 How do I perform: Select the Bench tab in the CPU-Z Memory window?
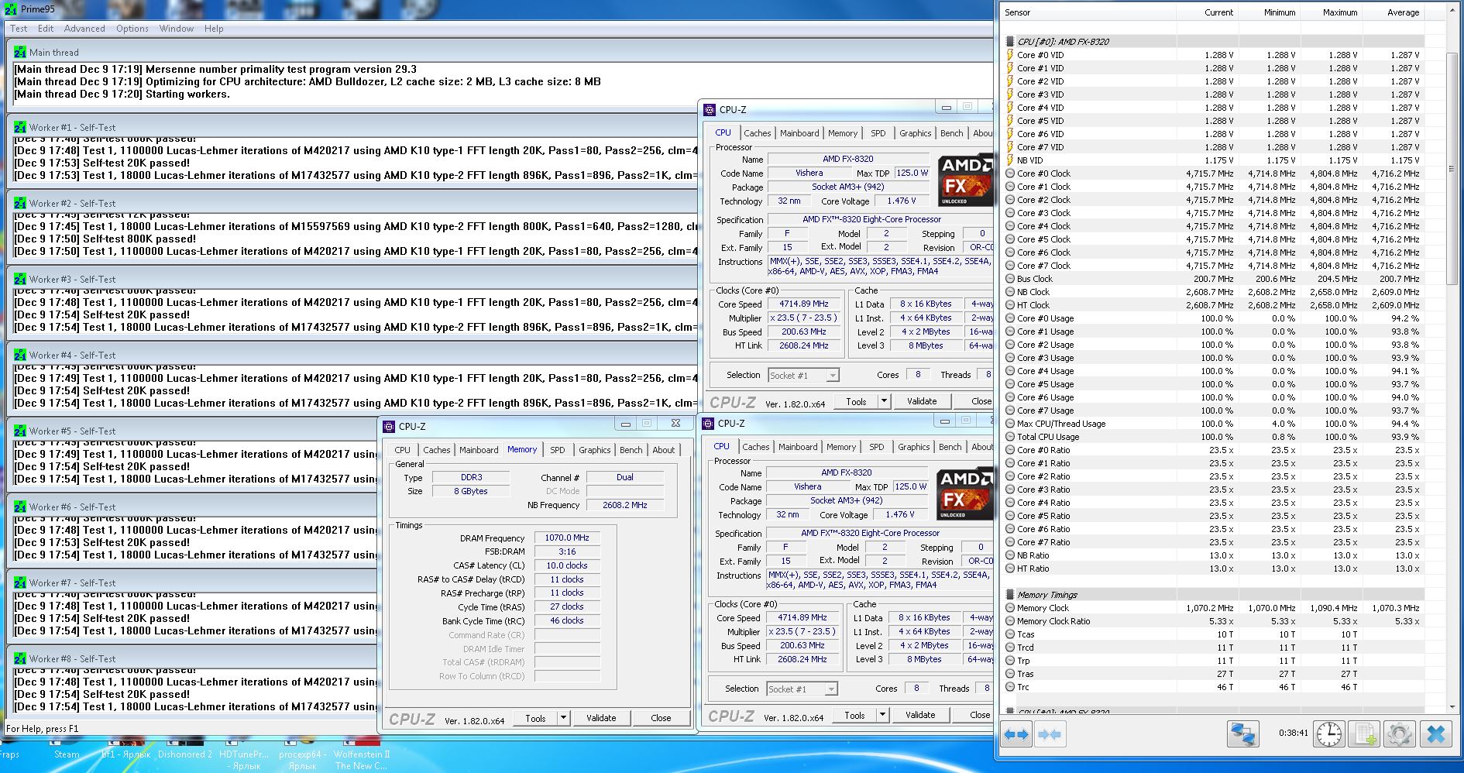(631, 450)
